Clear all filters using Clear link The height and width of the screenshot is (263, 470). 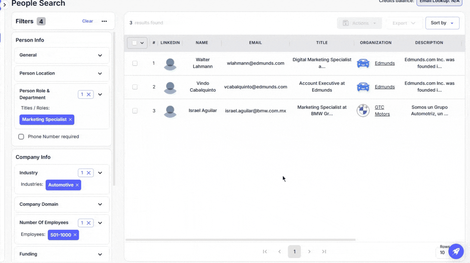point(87,21)
